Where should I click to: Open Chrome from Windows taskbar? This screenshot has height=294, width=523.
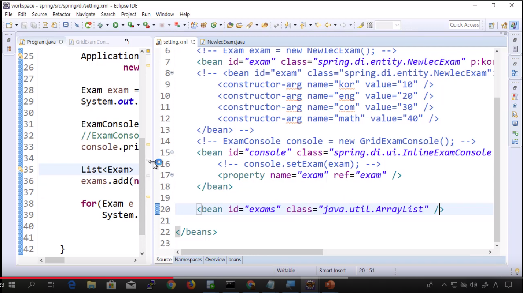(171, 285)
